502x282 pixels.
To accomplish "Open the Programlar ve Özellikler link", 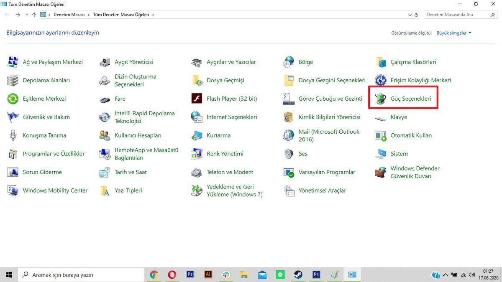I will 54,154.
